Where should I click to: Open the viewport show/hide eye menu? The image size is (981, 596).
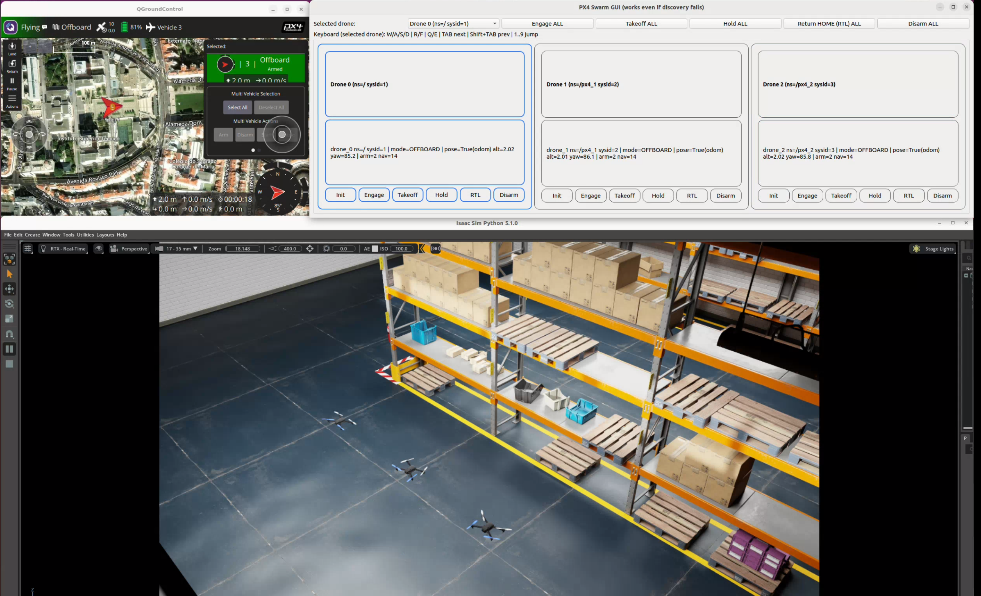click(99, 249)
